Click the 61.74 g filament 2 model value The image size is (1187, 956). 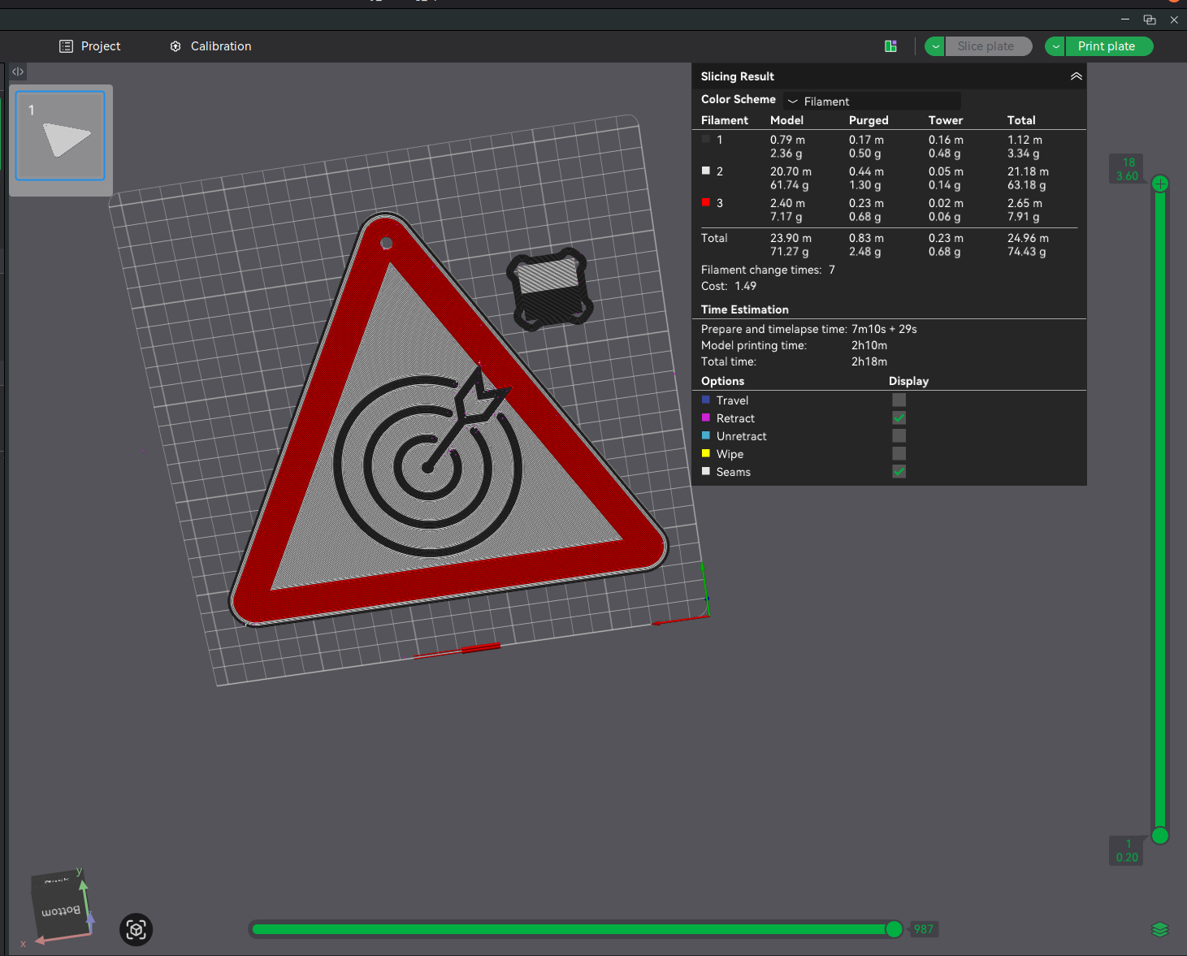790,185
